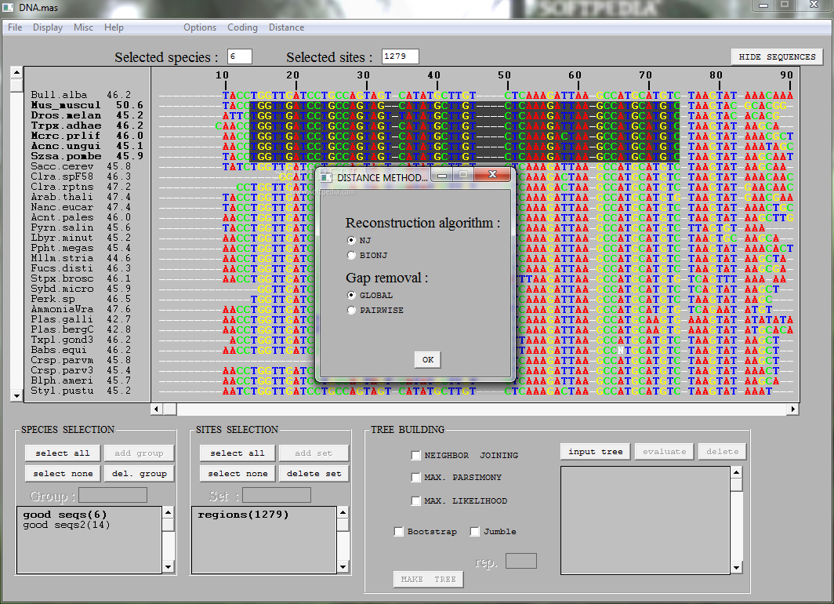Click sites set list scroll up arrow
Screen dimensions: 834x604
[343, 512]
